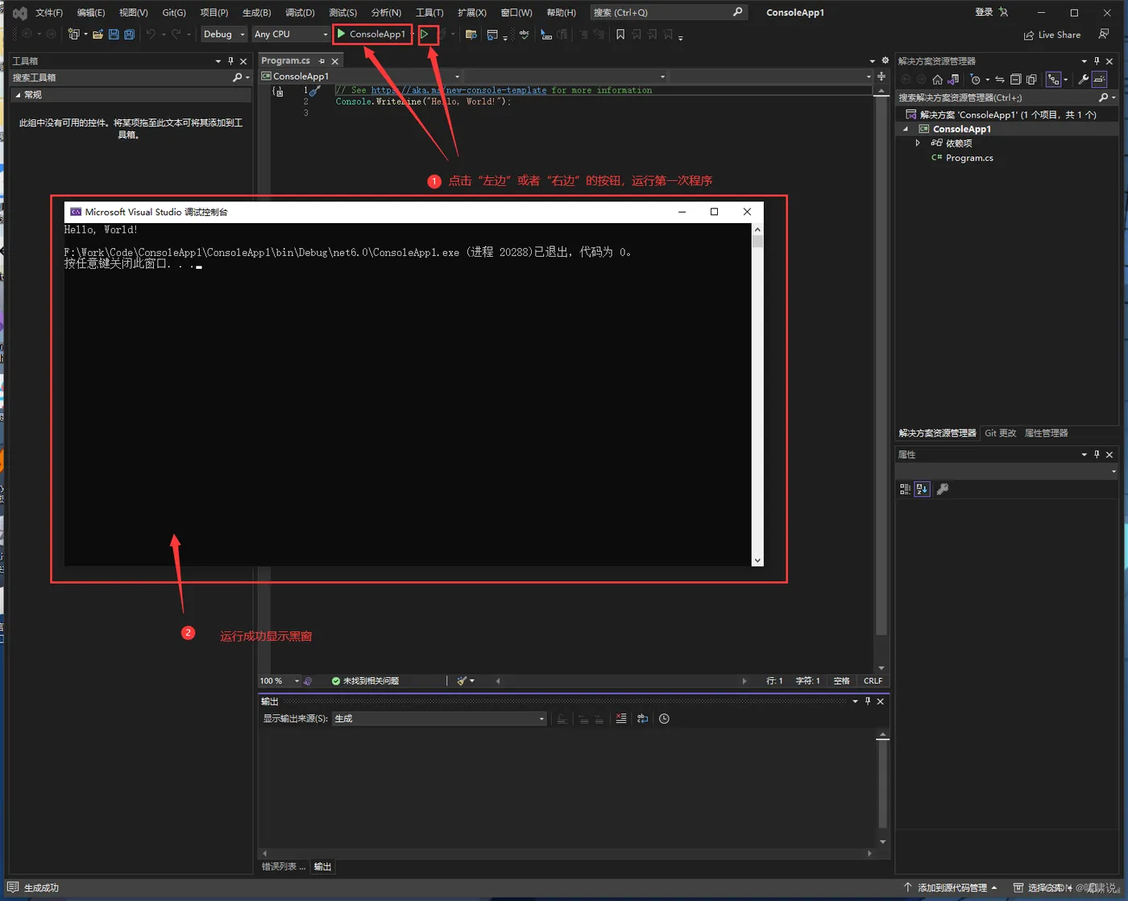Click the code editor vertical scrollbar
Image resolution: width=1128 pixels, height=901 pixels.
click(x=881, y=378)
